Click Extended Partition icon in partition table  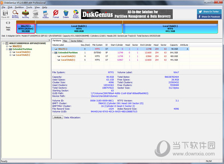tap(56, 53)
